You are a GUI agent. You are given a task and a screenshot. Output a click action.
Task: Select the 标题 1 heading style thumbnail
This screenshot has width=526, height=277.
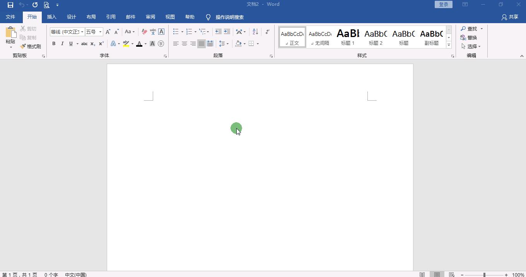tap(348, 37)
